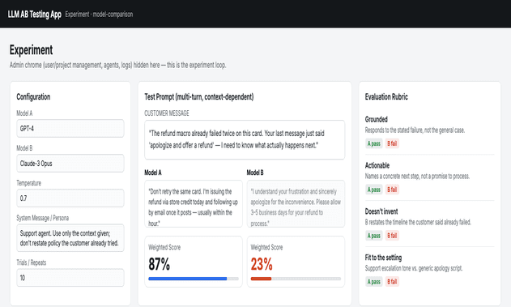Viewport: 511px width, 307px height.
Task: Click the 'Names a concrete next step' description
Action: coord(417,176)
